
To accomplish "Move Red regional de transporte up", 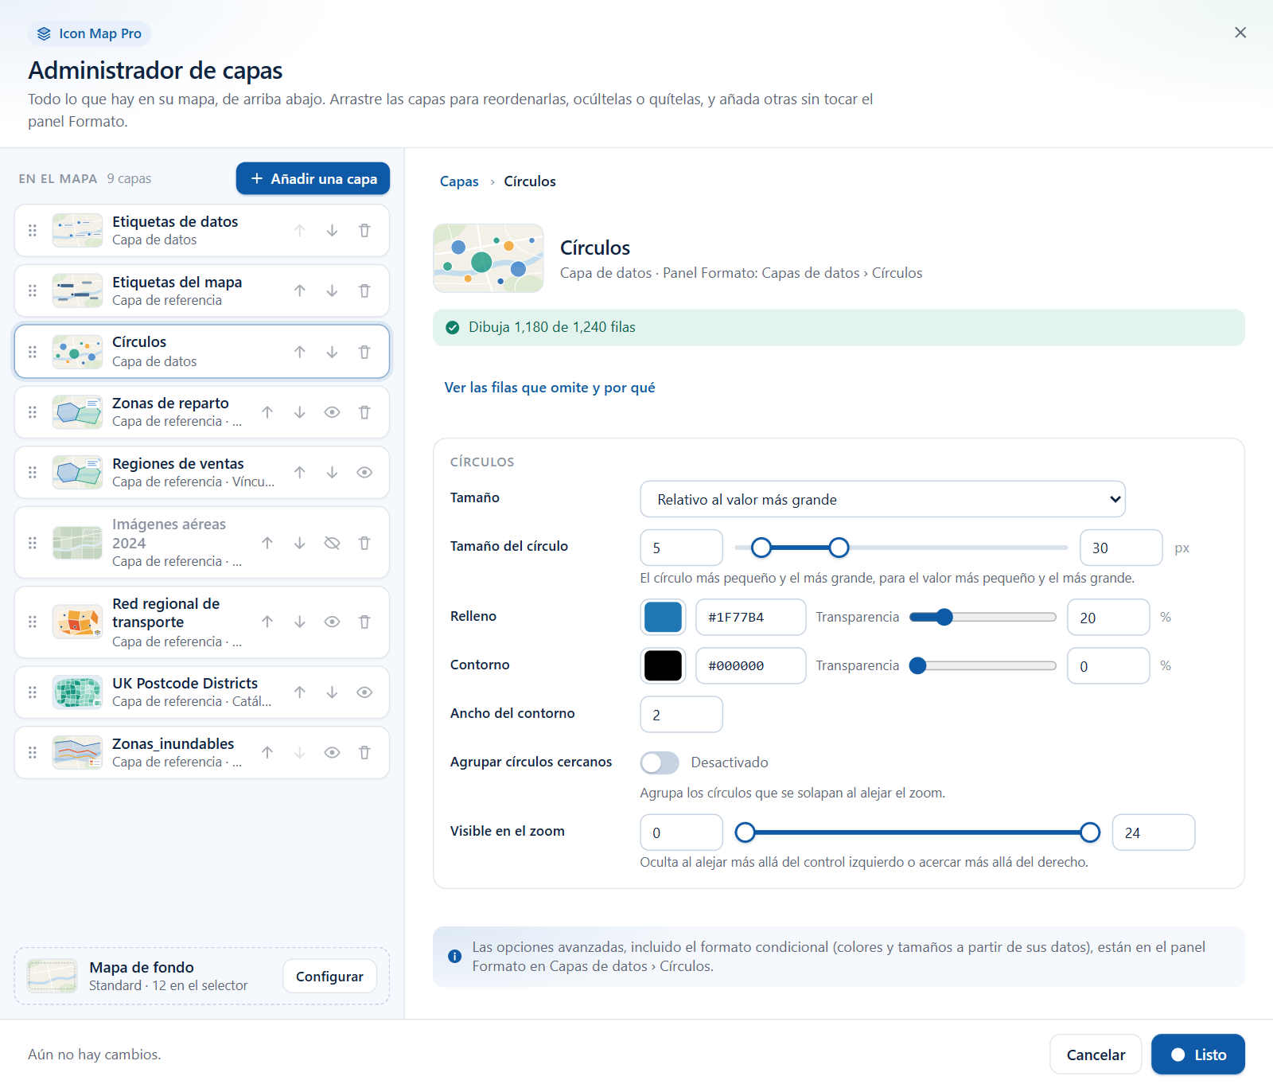I will [267, 622].
